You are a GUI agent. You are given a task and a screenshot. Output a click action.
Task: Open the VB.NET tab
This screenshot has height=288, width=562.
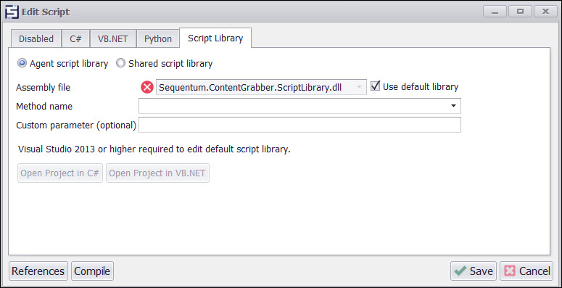pyautogui.click(x=113, y=38)
